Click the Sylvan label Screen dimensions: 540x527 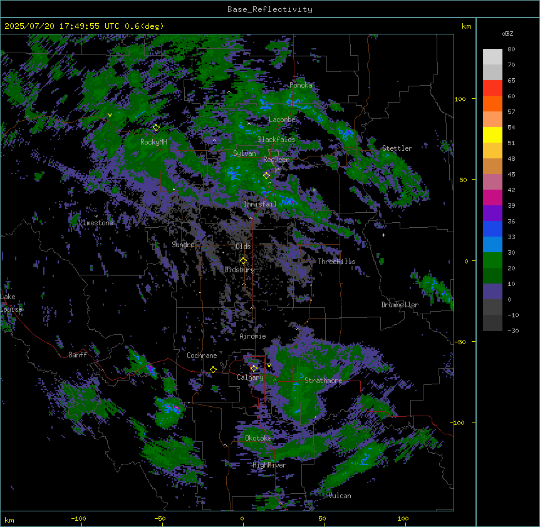tap(244, 153)
